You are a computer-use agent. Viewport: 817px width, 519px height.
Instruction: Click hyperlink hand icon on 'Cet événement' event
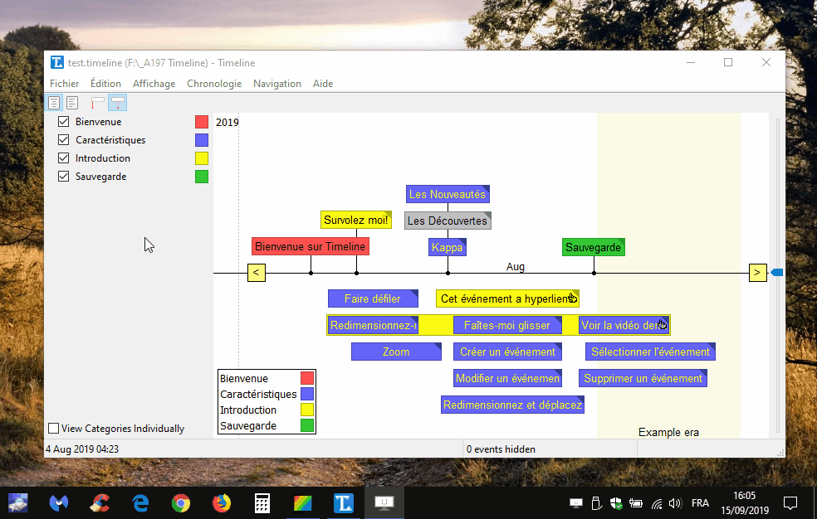573,298
